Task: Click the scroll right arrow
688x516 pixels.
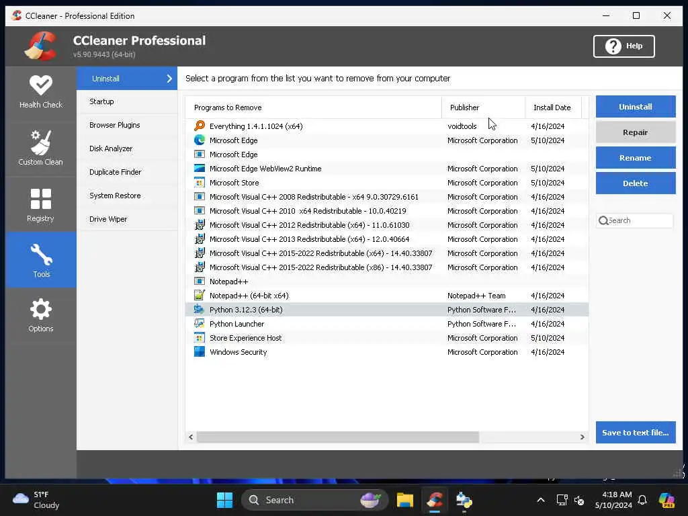Action: tap(583, 437)
